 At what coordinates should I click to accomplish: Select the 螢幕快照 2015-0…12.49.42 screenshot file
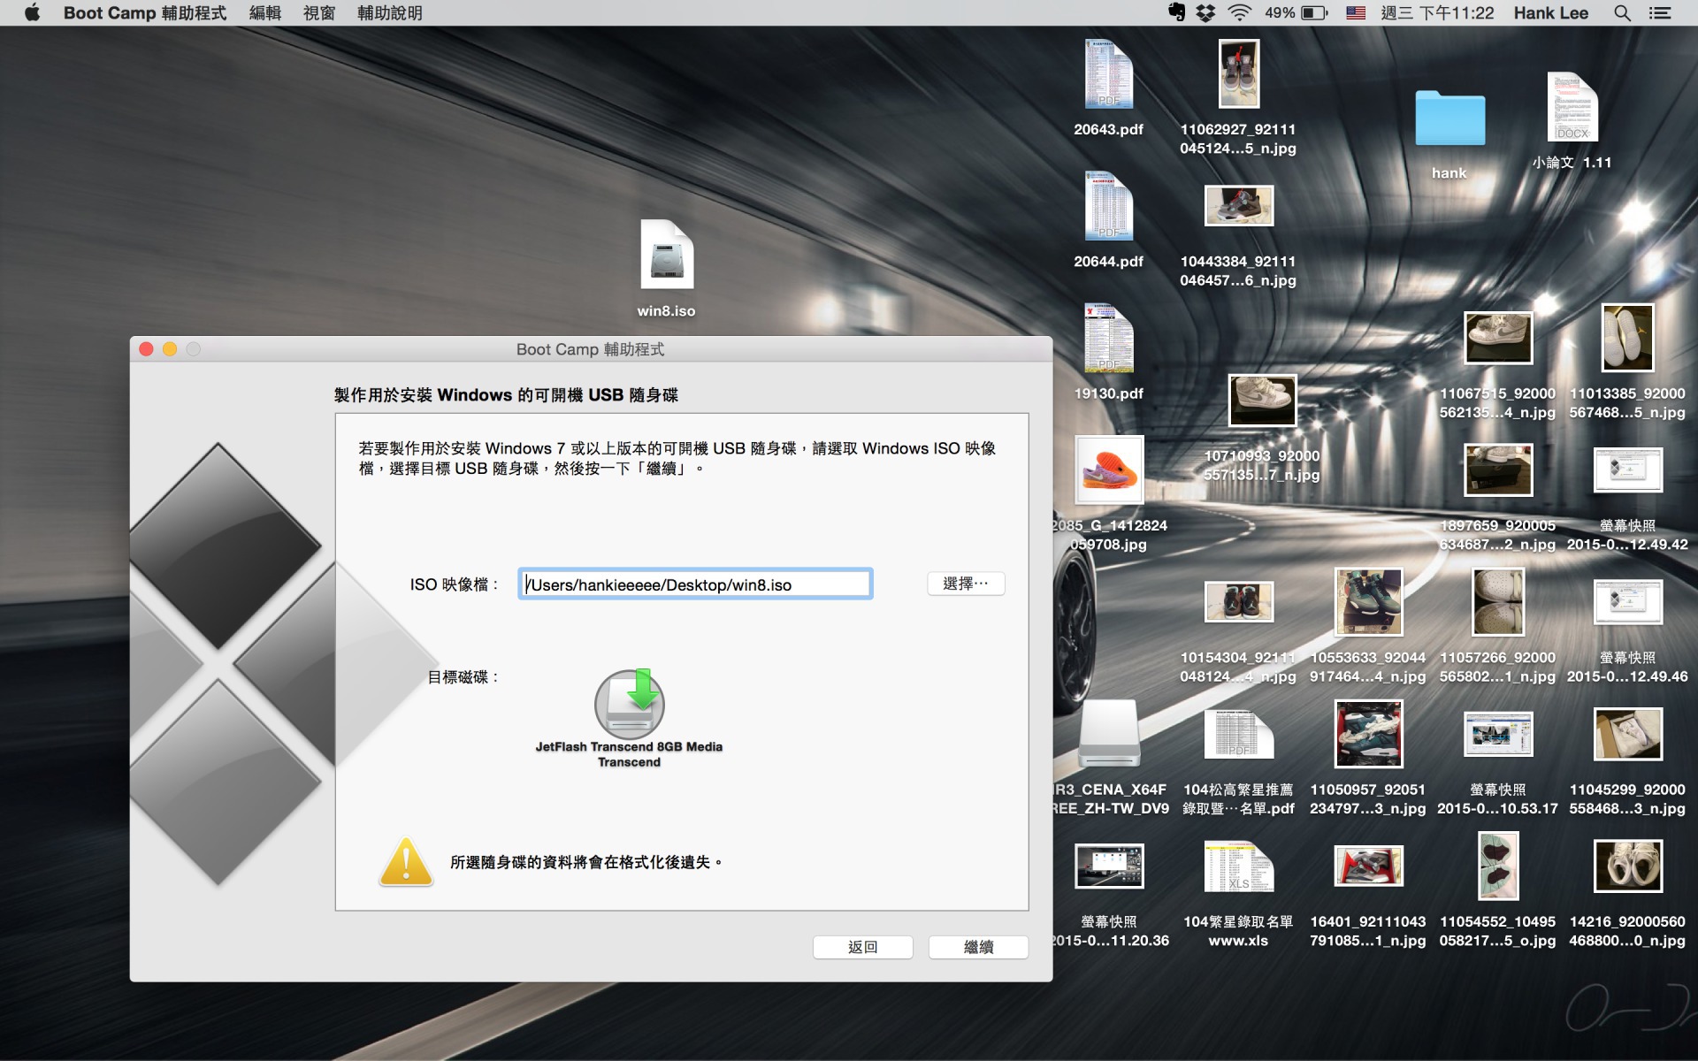[x=1627, y=469]
